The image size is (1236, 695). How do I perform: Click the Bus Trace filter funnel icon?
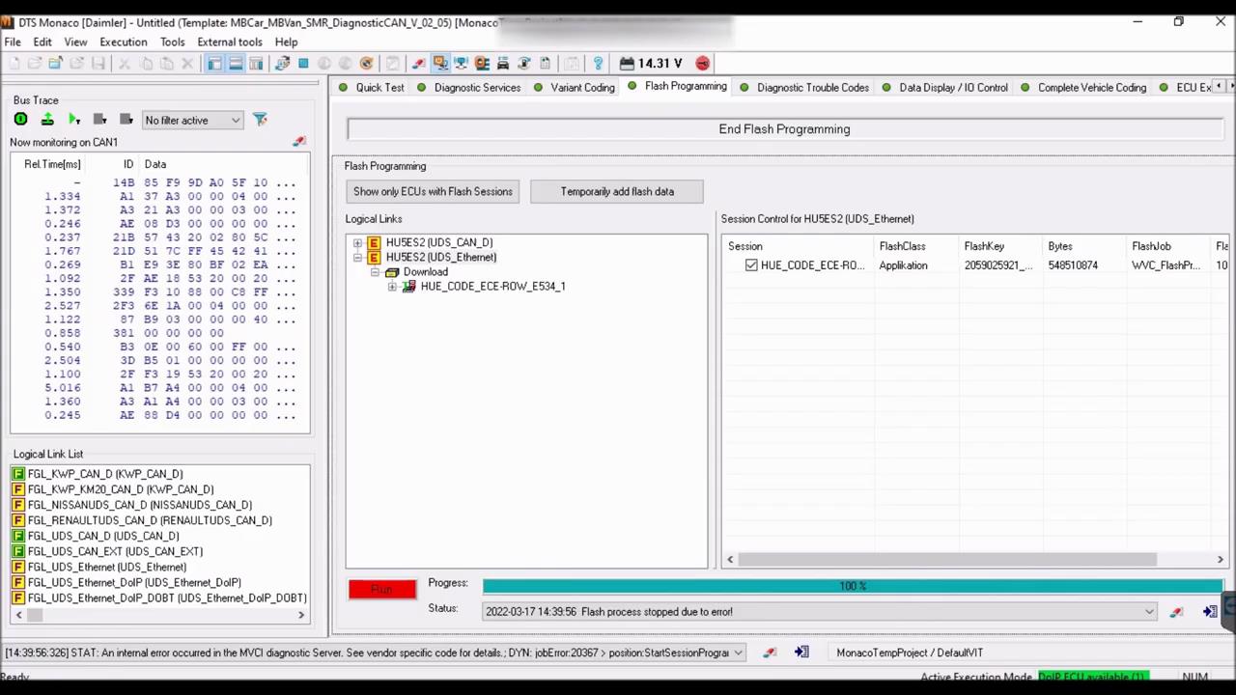click(260, 120)
